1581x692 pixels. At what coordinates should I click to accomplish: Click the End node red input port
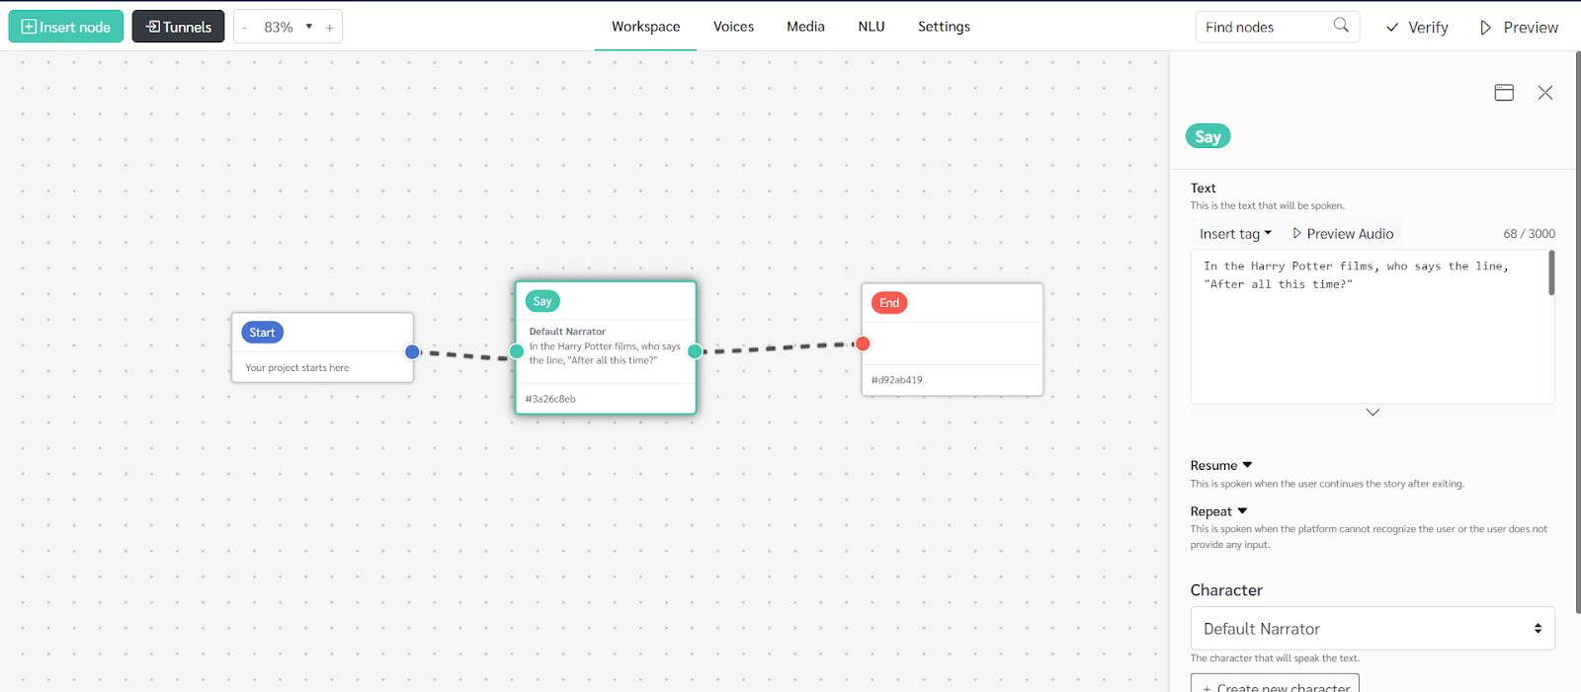point(863,344)
